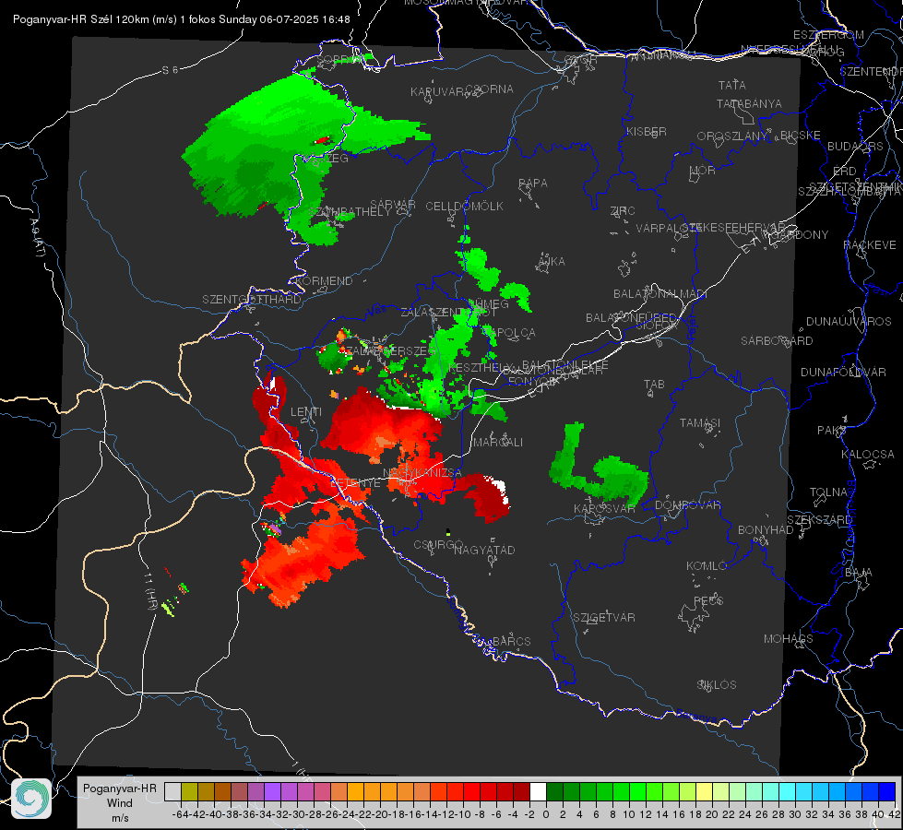Screen dimensions: 903x830
Task: Click the '-10' legend scale value
Action: click(462, 814)
